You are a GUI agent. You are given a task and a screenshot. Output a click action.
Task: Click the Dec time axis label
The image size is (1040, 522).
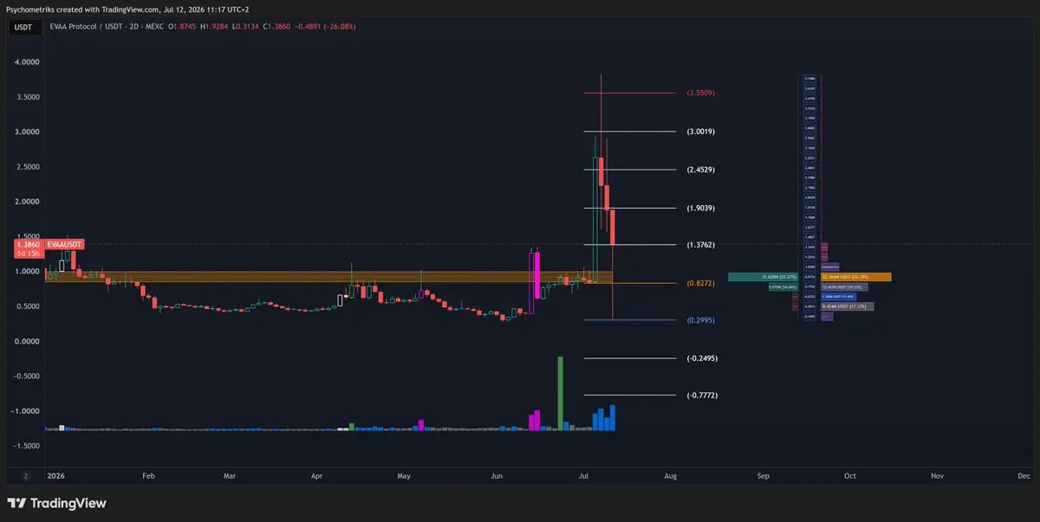[x=1024, y=476]
